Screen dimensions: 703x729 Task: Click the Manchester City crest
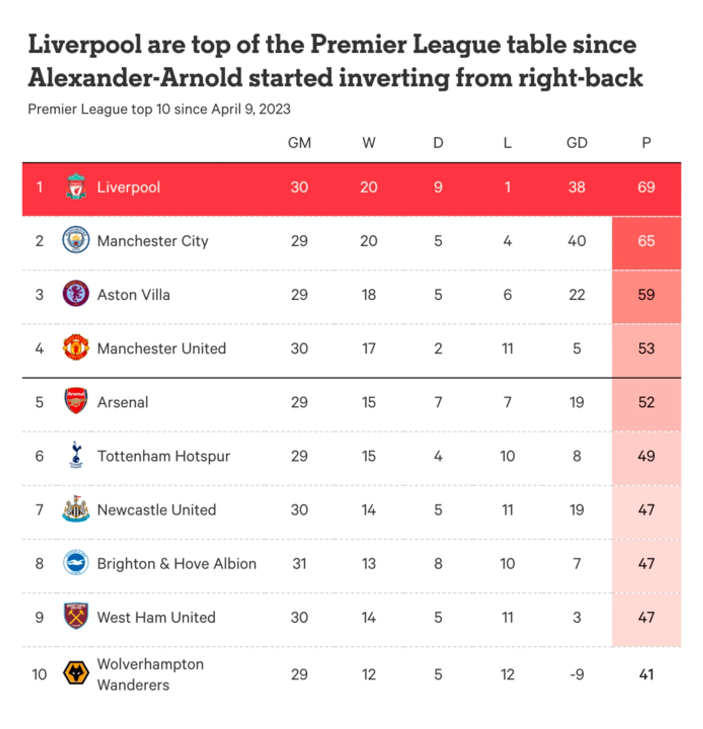tap(76, 240)
